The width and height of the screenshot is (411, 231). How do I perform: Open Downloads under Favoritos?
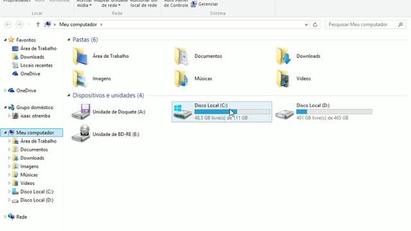click(x=28, y=57)
